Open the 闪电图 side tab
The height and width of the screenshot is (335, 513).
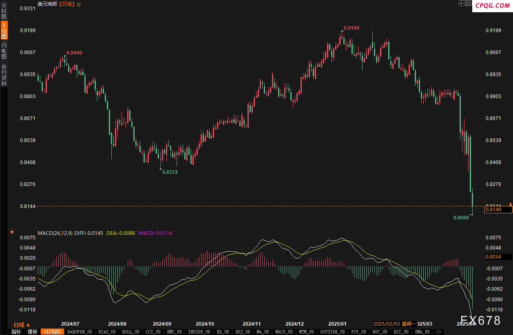click(4, 50)
